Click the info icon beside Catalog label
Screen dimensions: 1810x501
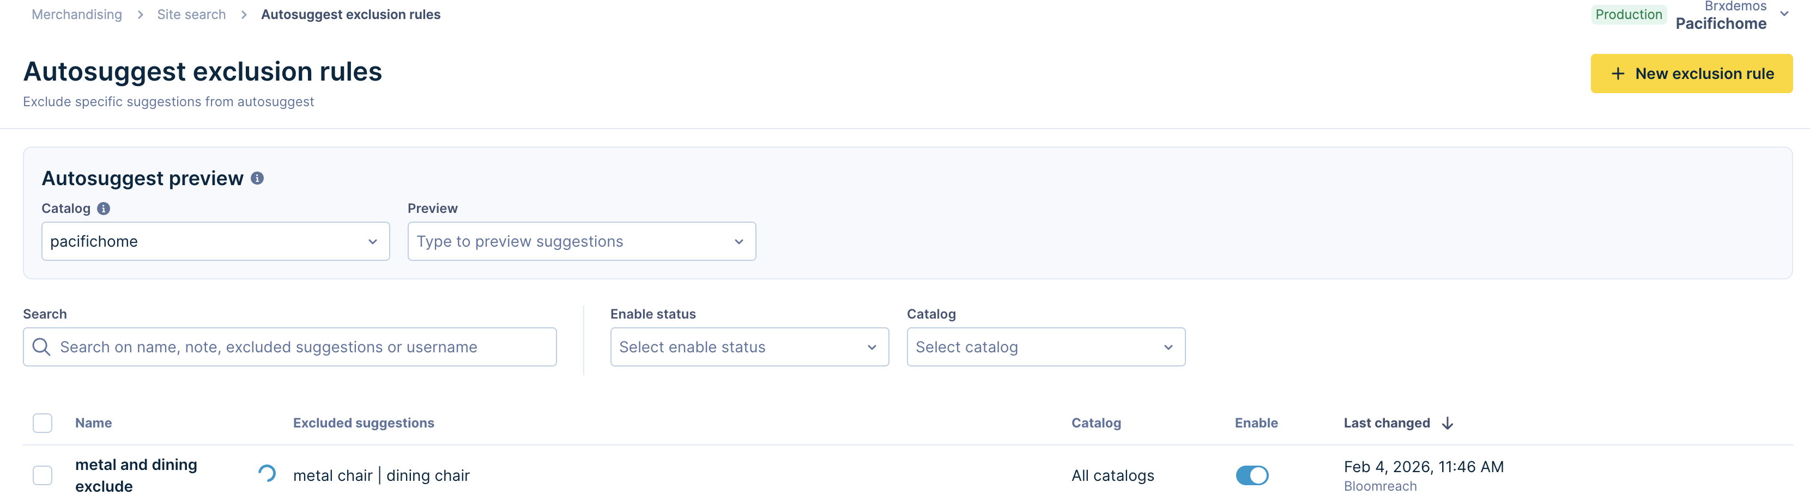pyautogui.click(x=104, y=209)
